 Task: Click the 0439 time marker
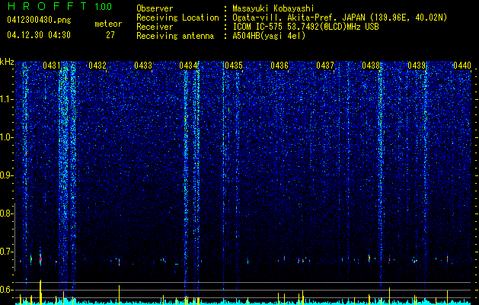pos(417,66)
